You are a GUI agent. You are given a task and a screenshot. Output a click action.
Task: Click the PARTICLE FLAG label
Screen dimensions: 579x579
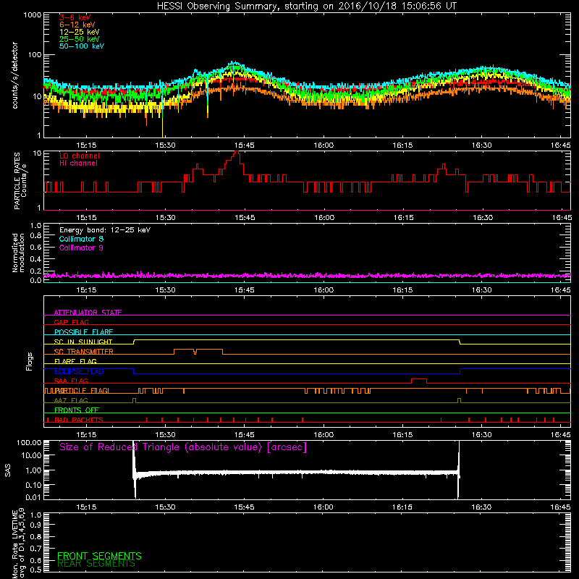point(82,390)
